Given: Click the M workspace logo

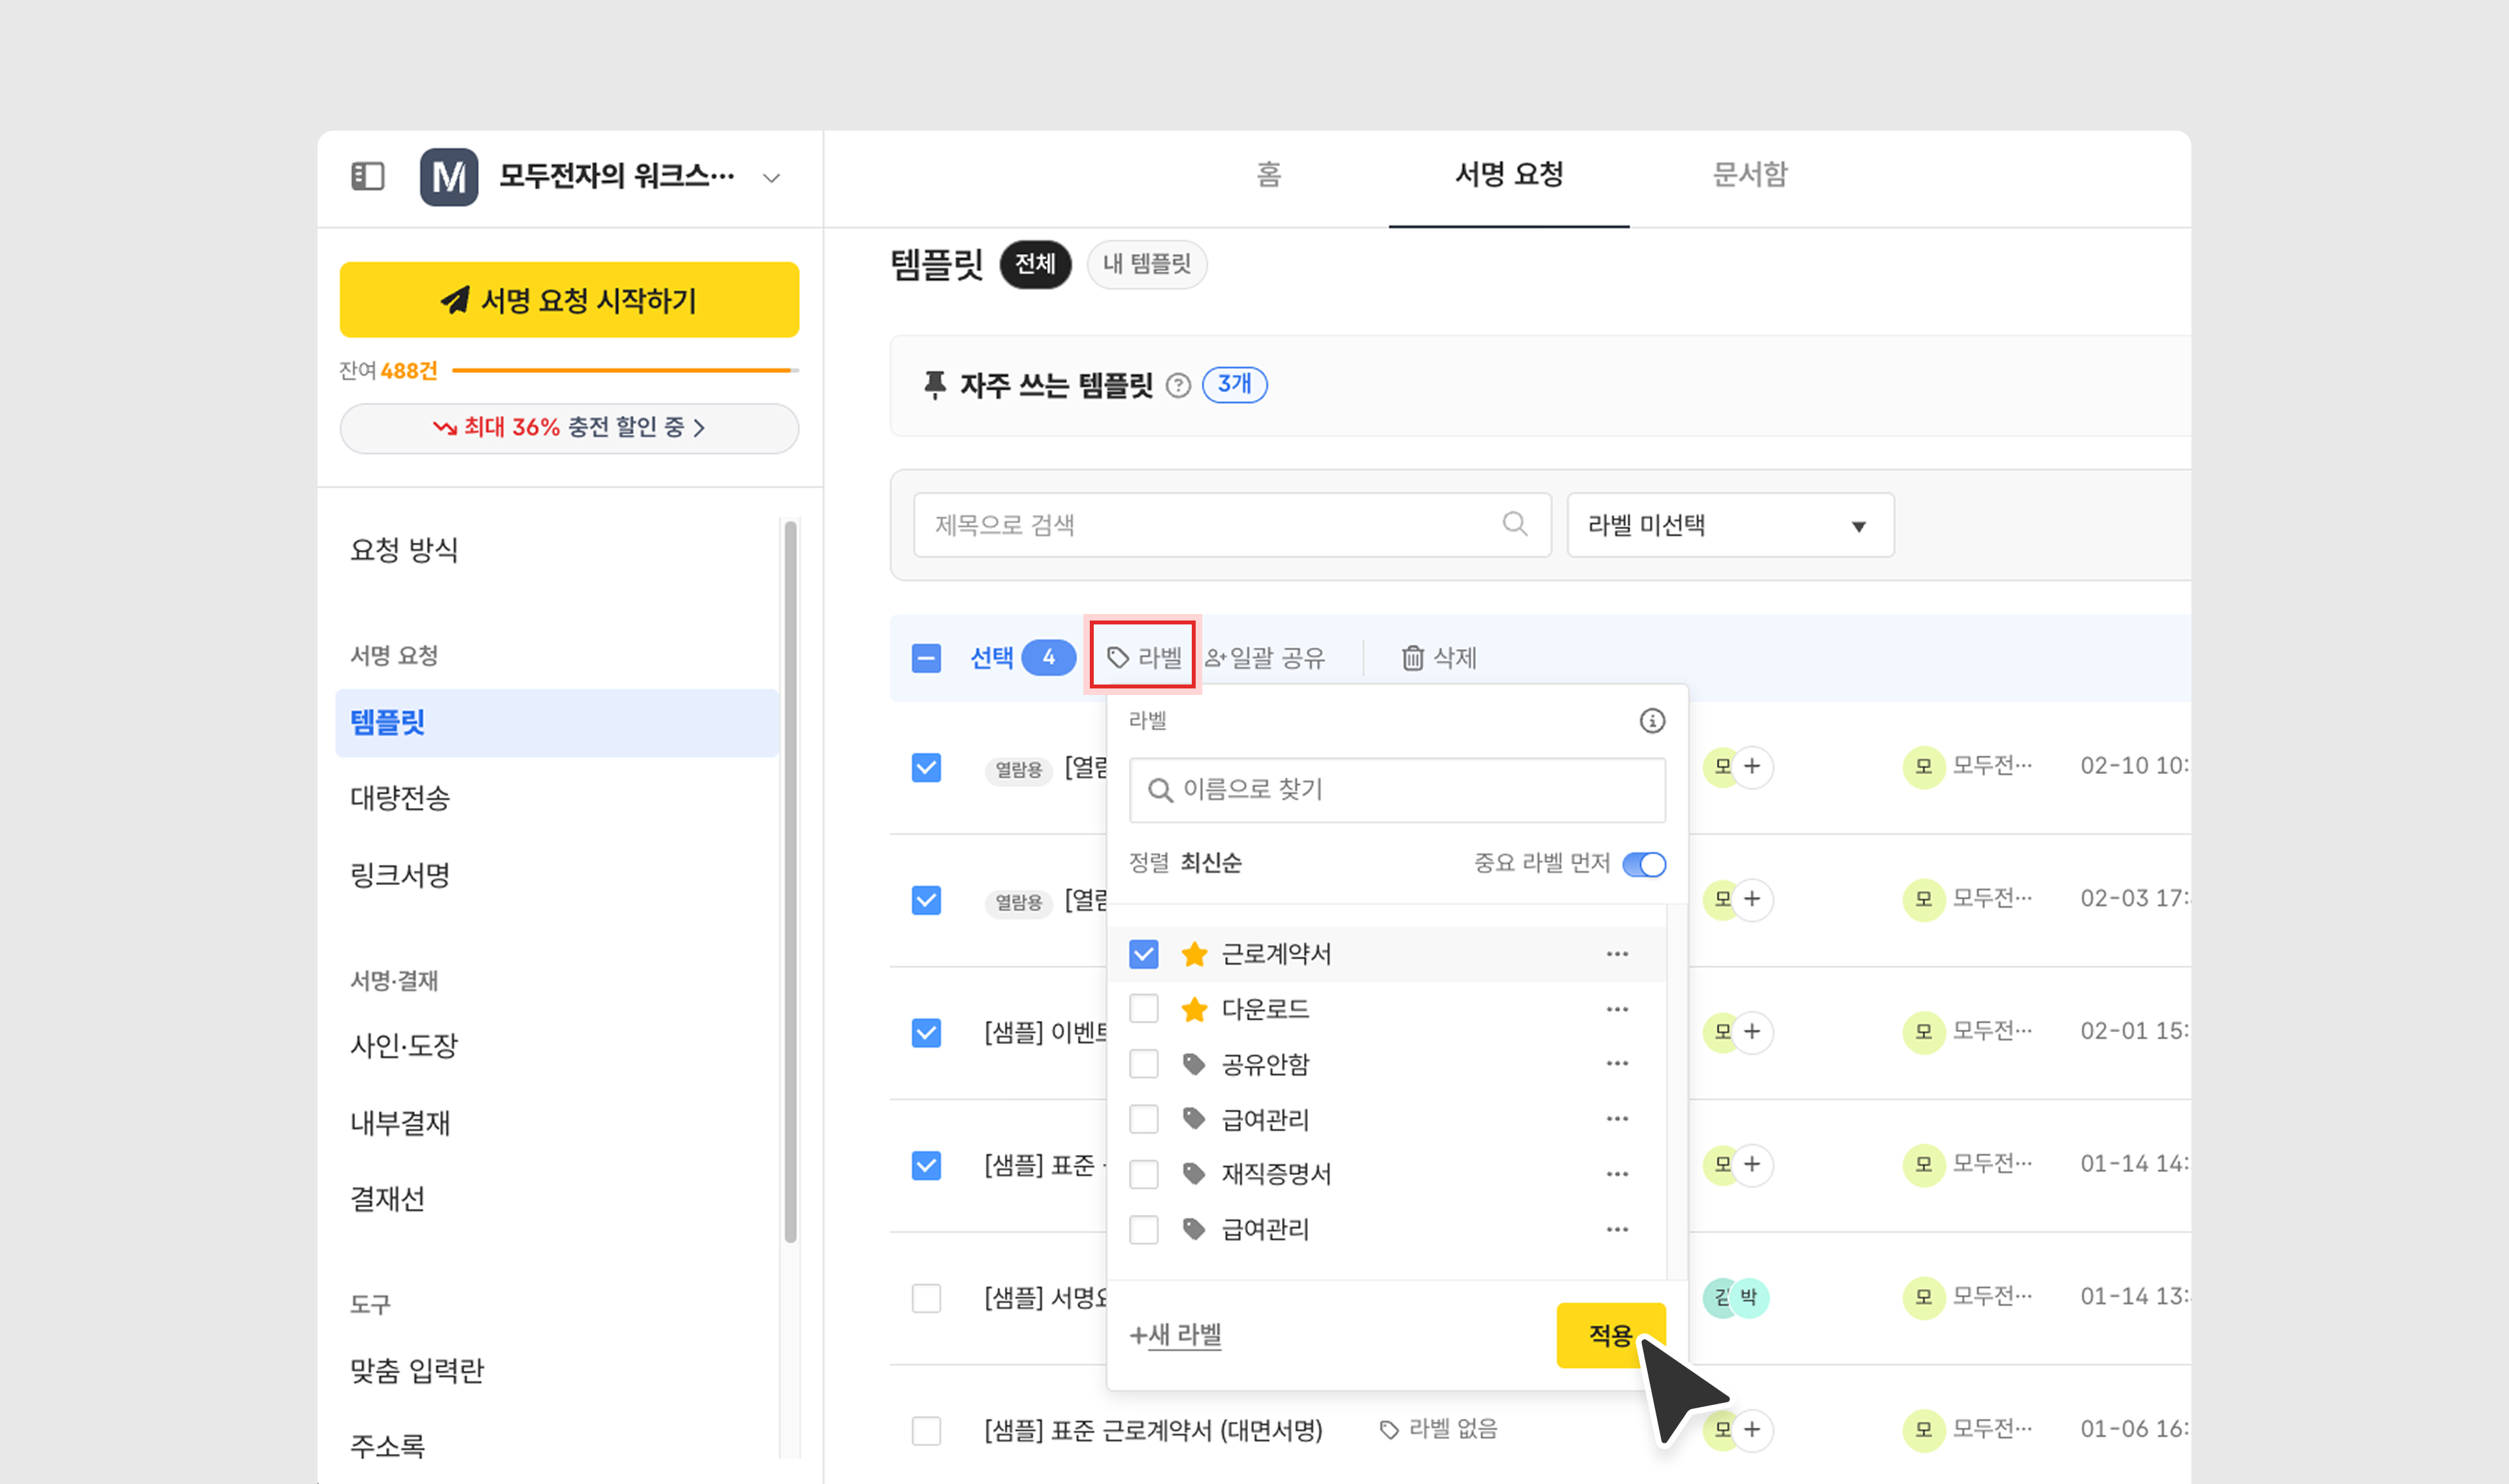Looking at the screenshot, I should 448,177.
